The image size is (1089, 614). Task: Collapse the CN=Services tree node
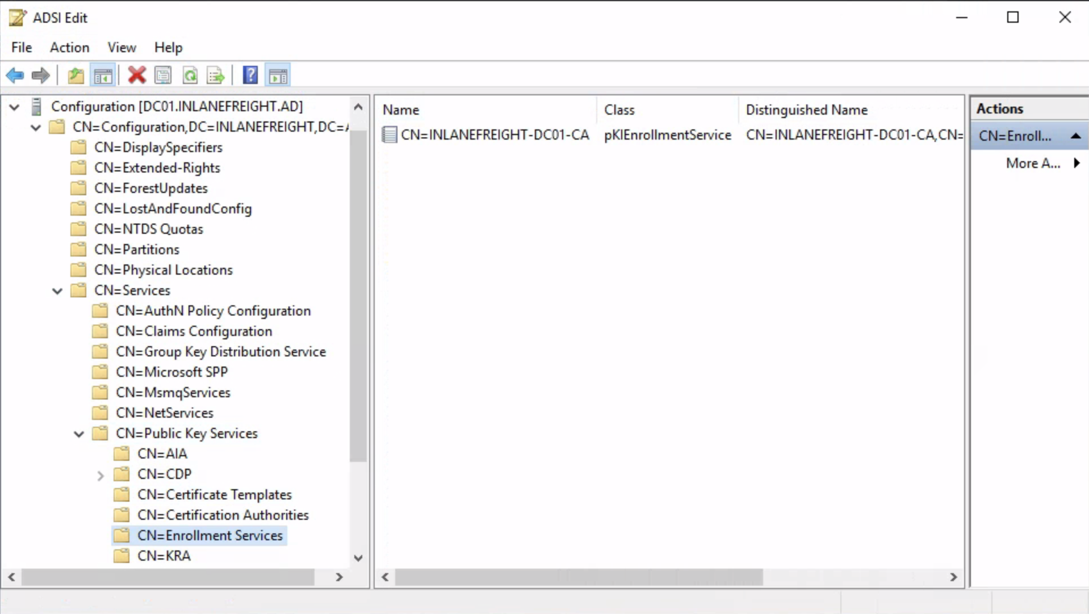point(57,291)
